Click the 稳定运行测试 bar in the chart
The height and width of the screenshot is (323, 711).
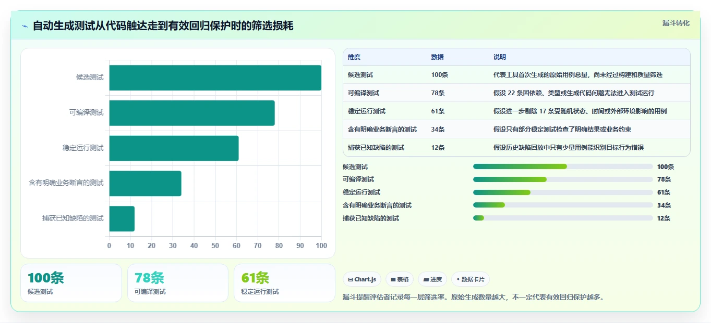[x=174, y=148]
